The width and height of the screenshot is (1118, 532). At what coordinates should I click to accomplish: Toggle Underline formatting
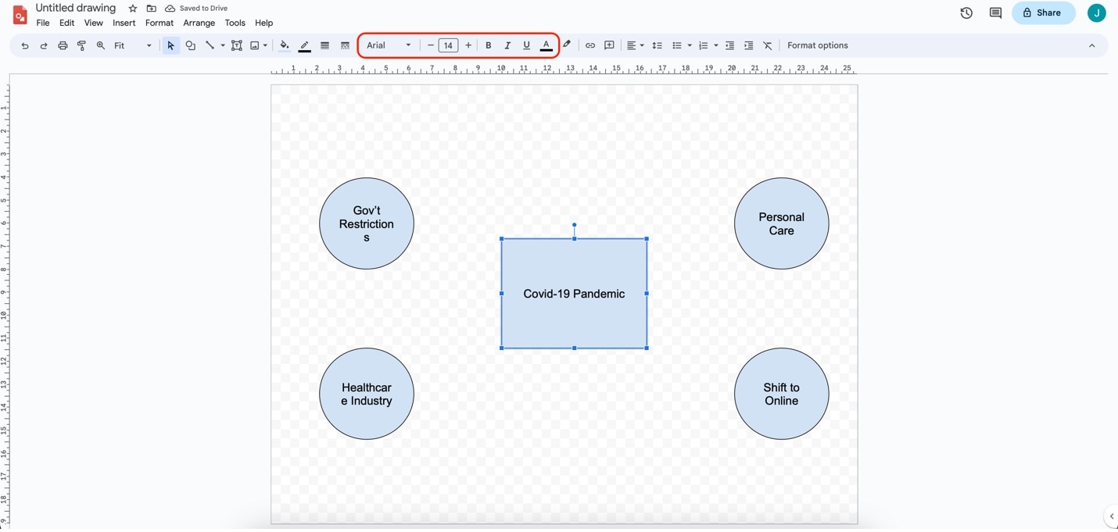527,45
